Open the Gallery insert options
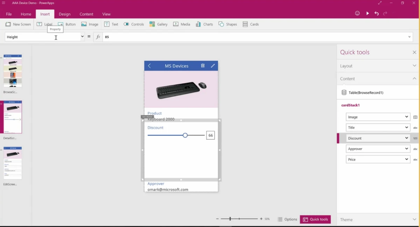 coord(159,24)
